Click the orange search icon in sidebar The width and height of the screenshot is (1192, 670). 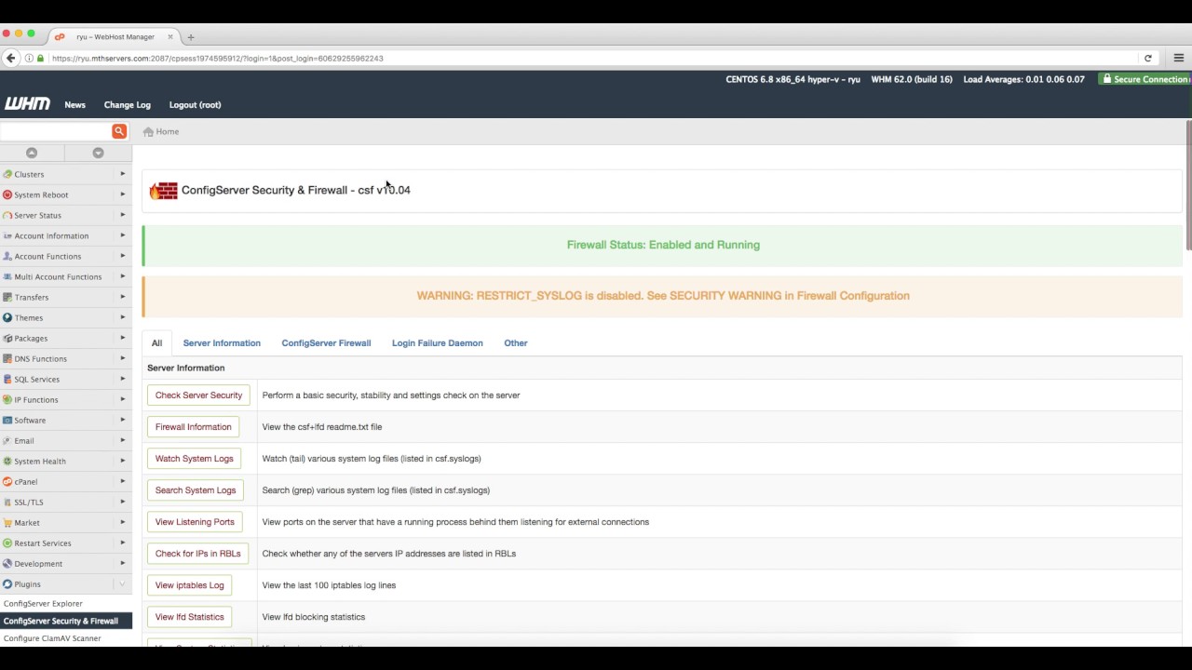(x=119, y=131)
